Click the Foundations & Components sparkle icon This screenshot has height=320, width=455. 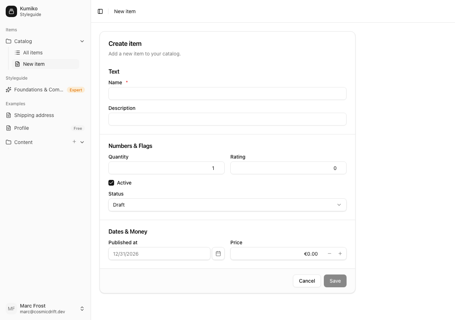tap(9, 90)
